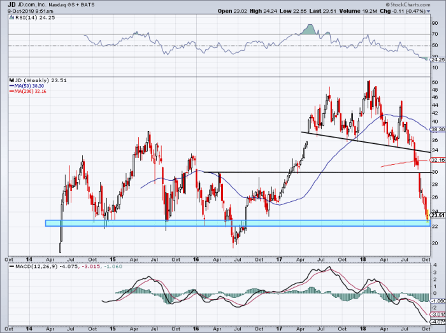
Task: Click the 28 label on price axis
Action: 435,185
